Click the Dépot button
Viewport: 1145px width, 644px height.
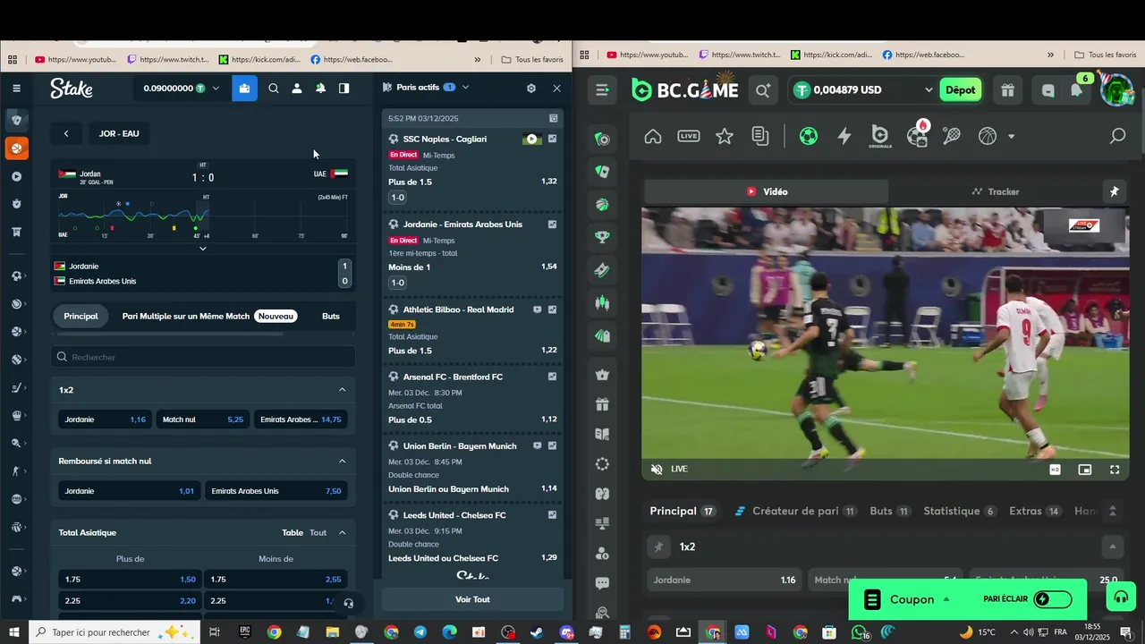click(x=961, y=90)
